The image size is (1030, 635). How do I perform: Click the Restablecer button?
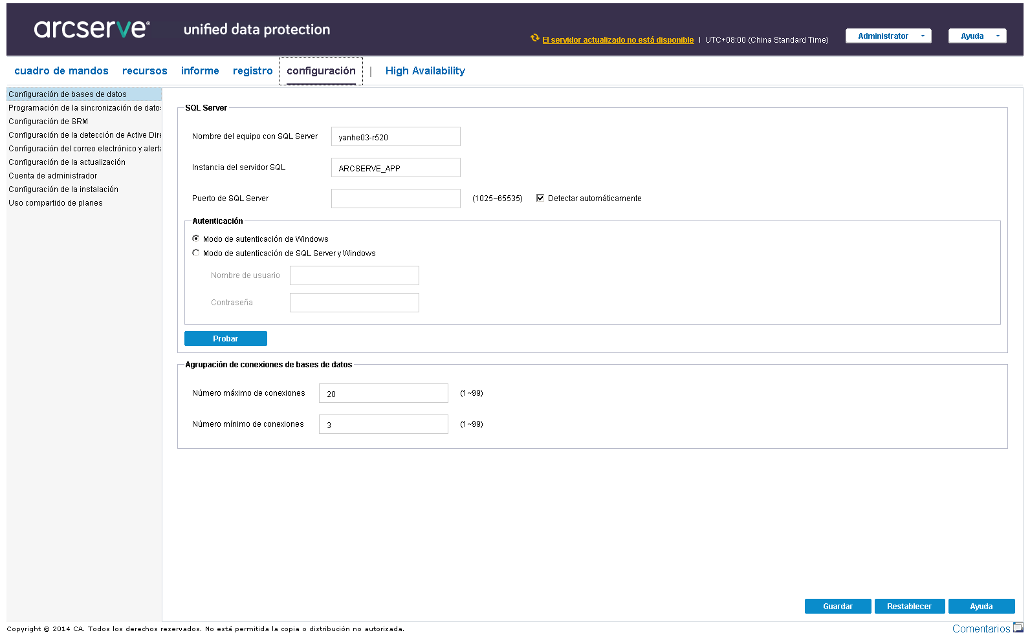click(909, 607)
